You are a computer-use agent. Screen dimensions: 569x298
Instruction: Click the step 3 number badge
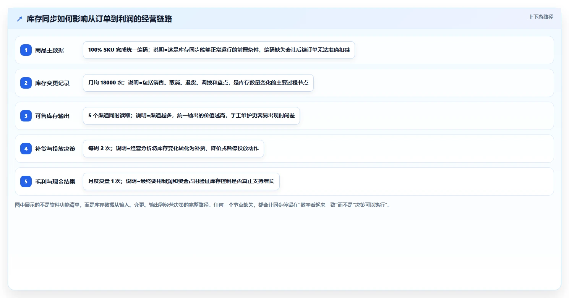(x=26, y=116)
